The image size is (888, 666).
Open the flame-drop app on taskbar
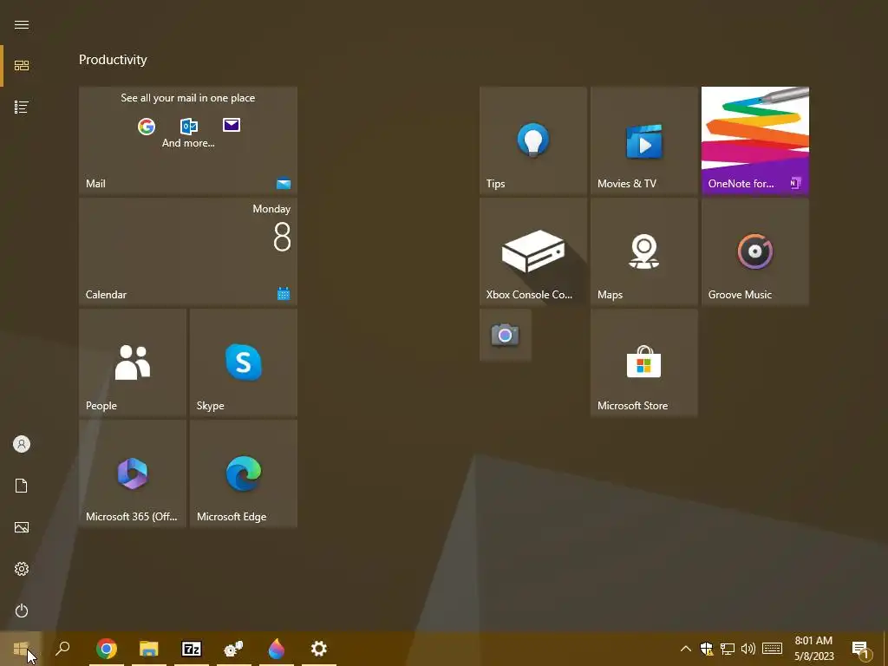tap(277, 649)
